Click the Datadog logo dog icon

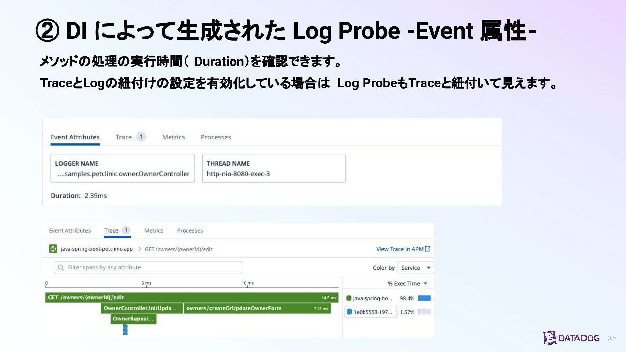click(550, 338)
